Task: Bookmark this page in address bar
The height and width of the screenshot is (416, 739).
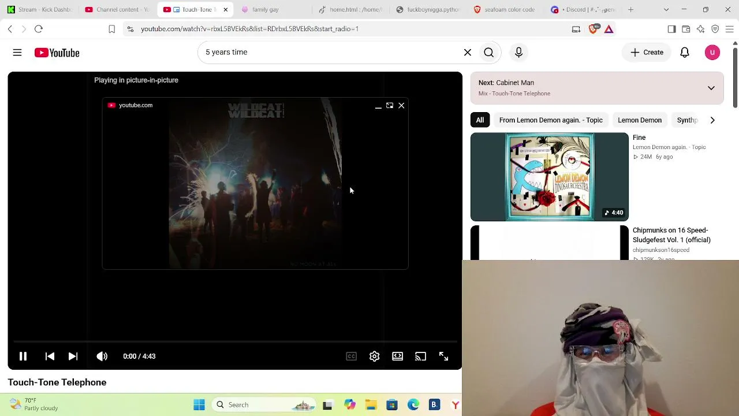Action: pos(112,29)
